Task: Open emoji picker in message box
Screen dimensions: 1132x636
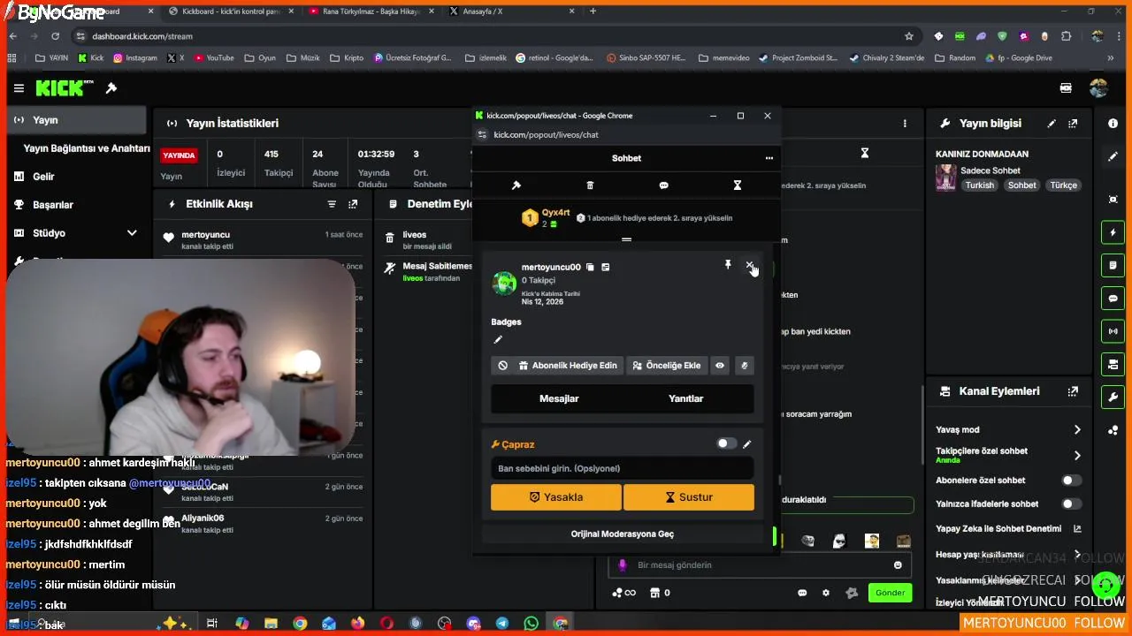Action: tap(898, 565)
